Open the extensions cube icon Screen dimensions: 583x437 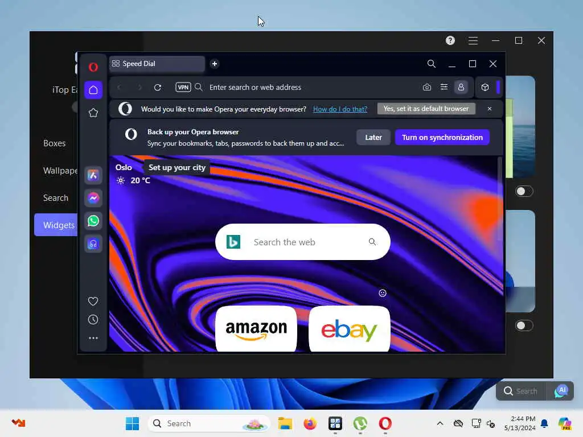485,87
